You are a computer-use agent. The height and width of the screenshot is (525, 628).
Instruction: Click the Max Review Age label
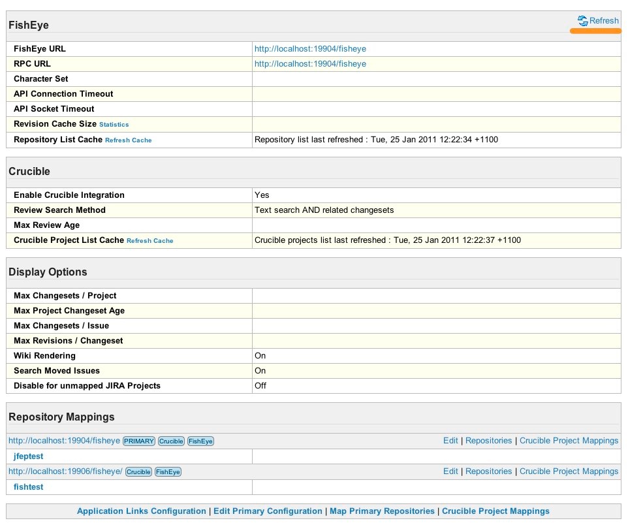coord(46,225)
